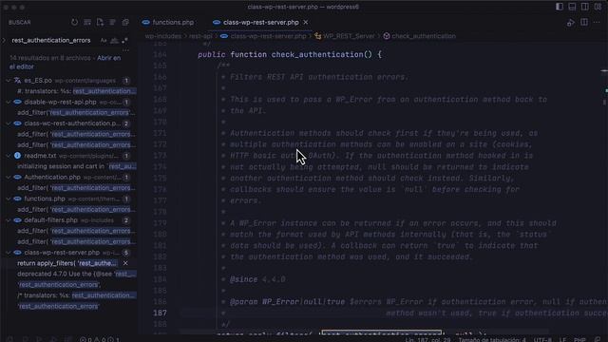Image resolution: width=608 pixels, height=342 pixels.
Task: Click the readme.txt info icon
Action: (x=17, y=156)
